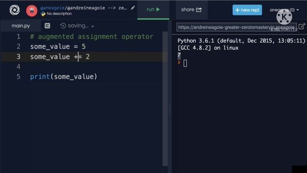Open the red user avatar profile
This screenshot has width=307, height=173.
[32, 11]
